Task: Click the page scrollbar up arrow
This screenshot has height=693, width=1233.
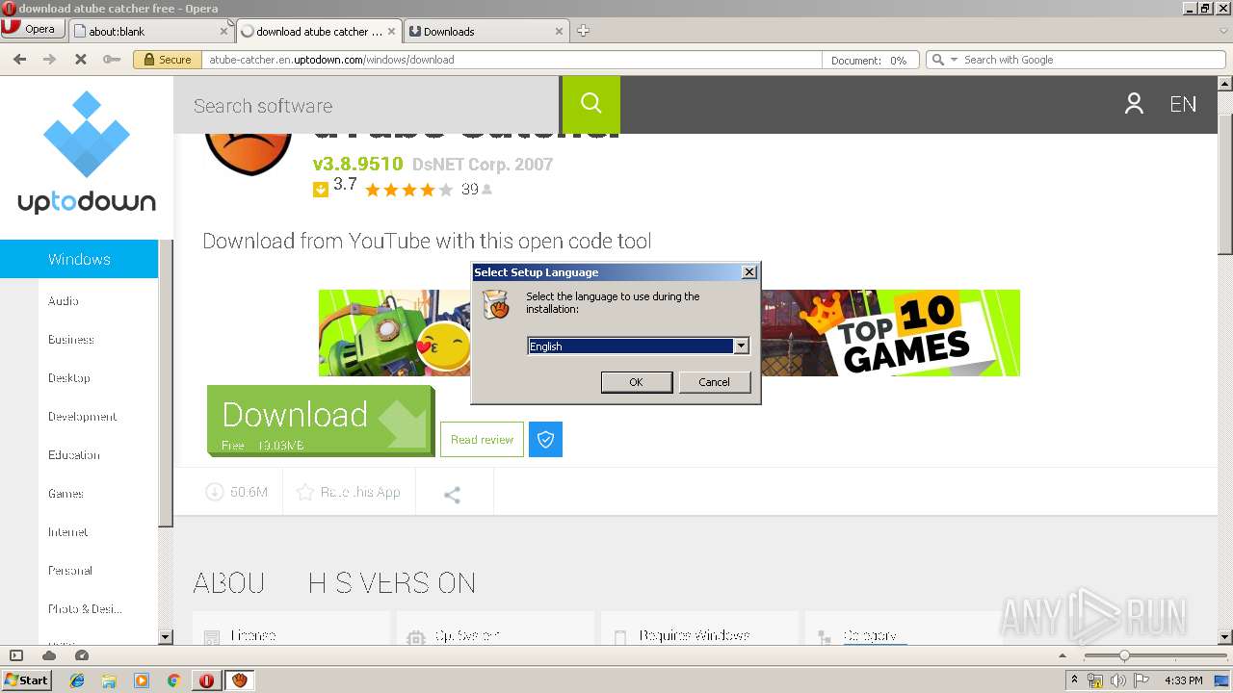Action: tap(1225, 84)
